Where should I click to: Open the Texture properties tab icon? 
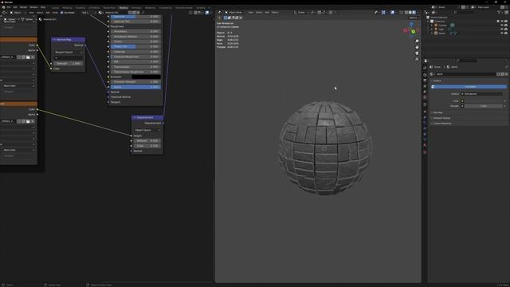(425, 152)
